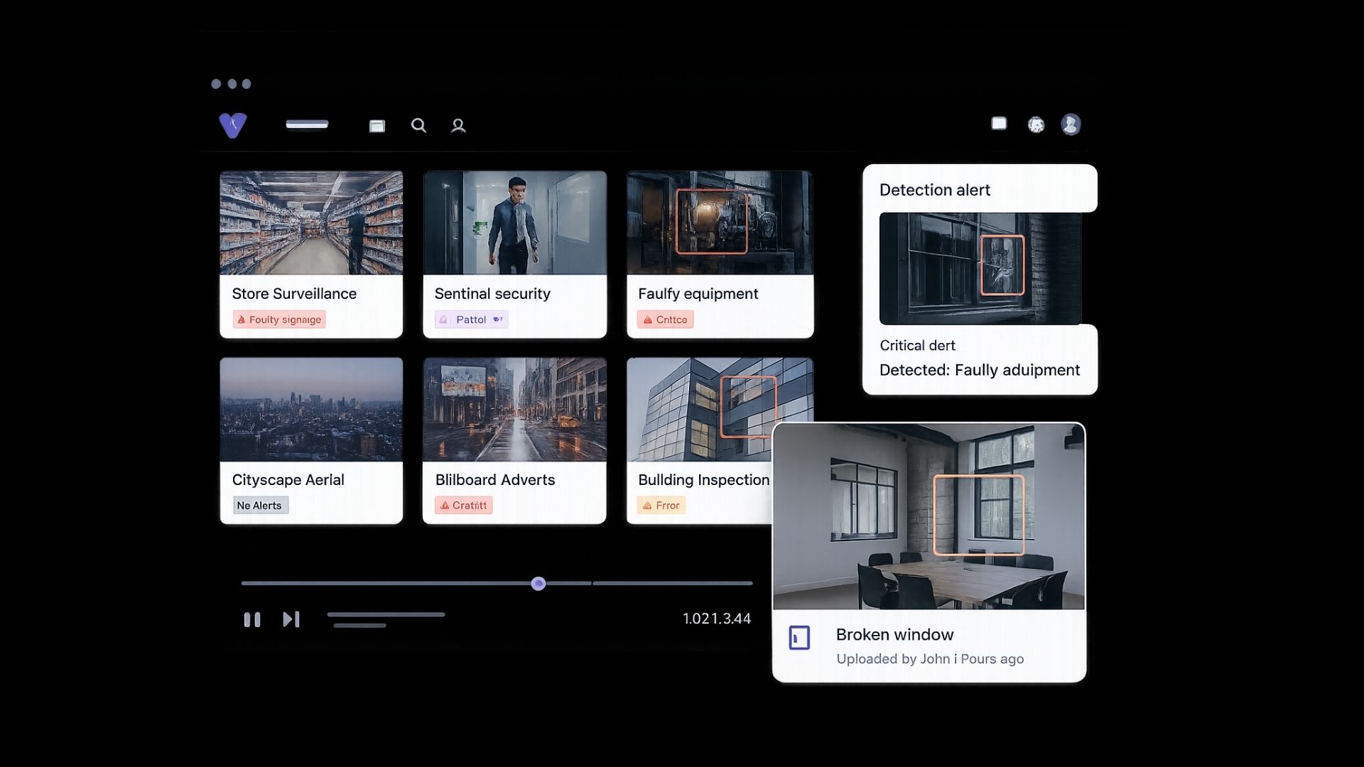Image resolution: width=1364 pixels, height=767 pixels.
Task: Click the Broken window title link
Action: [x=894, y=634]
